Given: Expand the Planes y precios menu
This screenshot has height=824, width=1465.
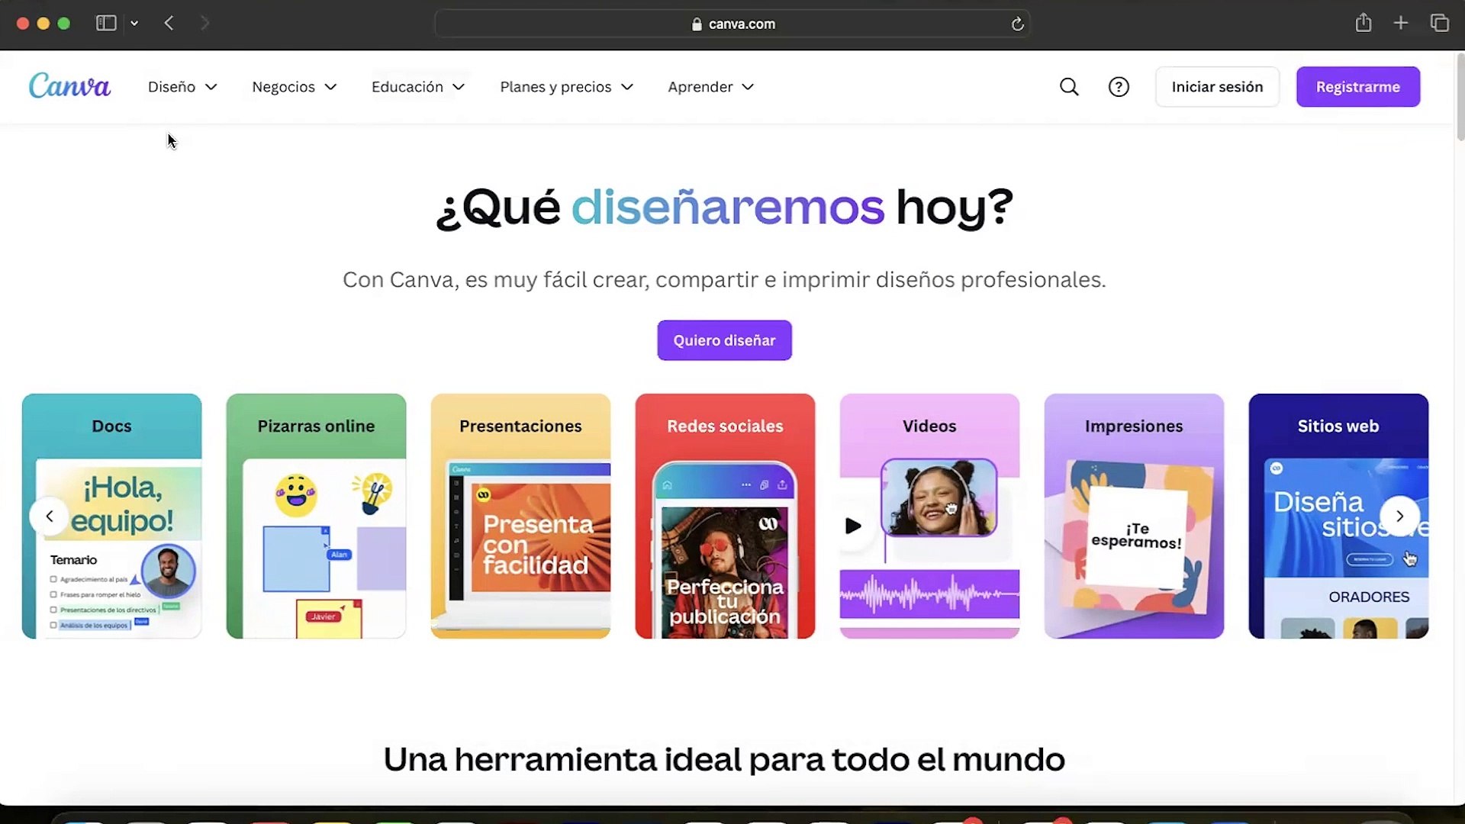Looking at the screenshot, I should [x=566, y=86].
